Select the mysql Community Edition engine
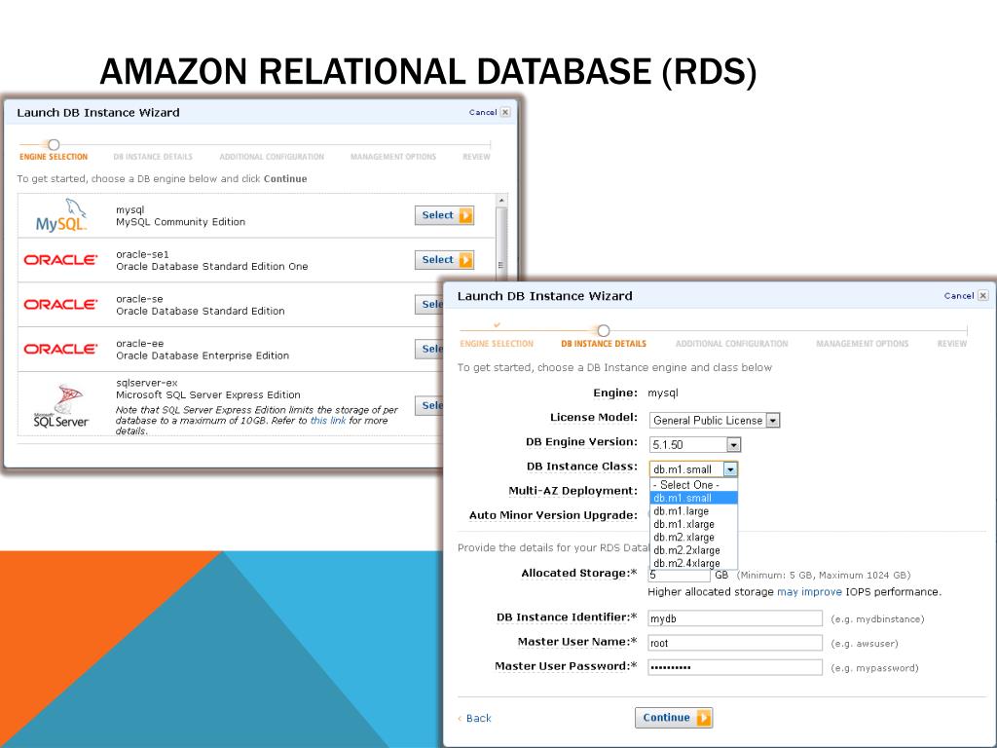The image size is (997, 748). pyautogui.click(x=444, y=215)
